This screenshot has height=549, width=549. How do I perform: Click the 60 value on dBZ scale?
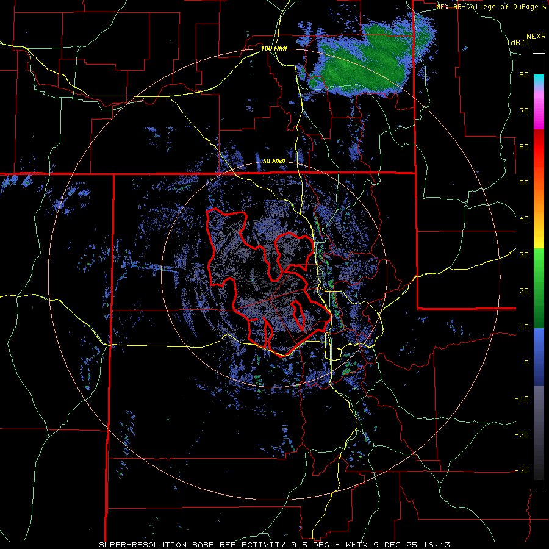[524, 146]
